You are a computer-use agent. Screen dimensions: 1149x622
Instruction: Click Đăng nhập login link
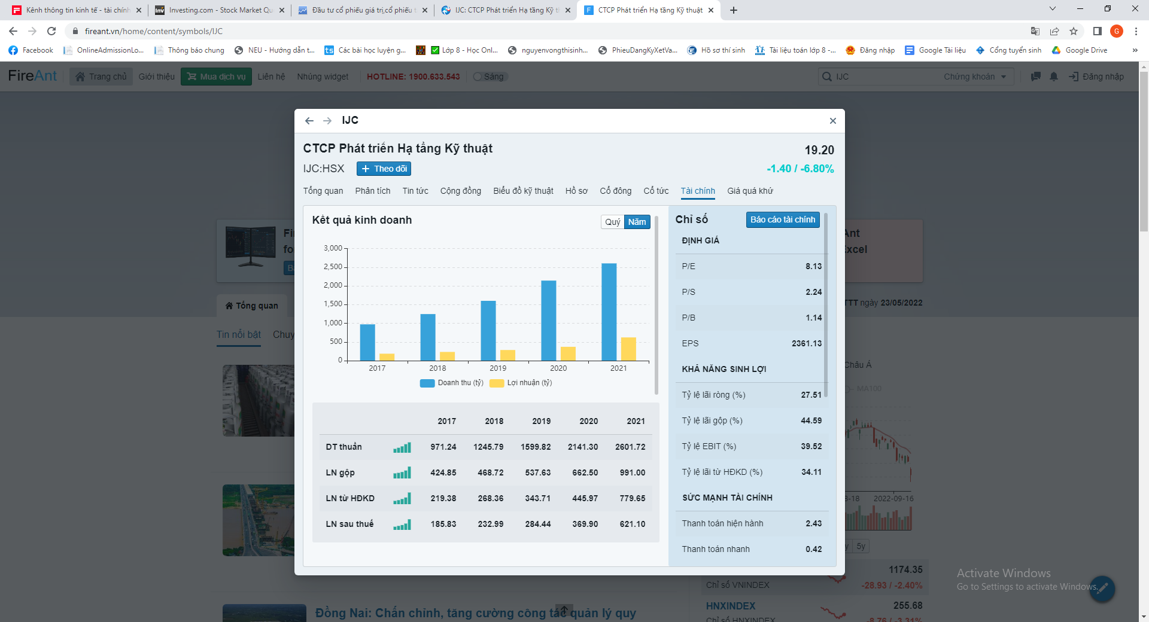pyautogui.click(x=1096, y=77)
